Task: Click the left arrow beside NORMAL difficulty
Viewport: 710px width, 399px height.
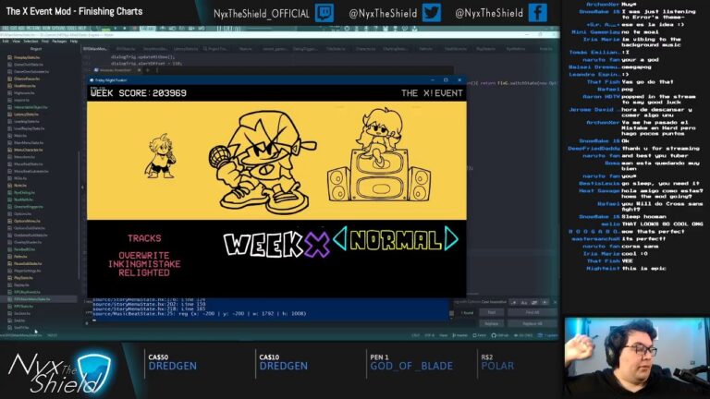Action: (x=340, y=239)
